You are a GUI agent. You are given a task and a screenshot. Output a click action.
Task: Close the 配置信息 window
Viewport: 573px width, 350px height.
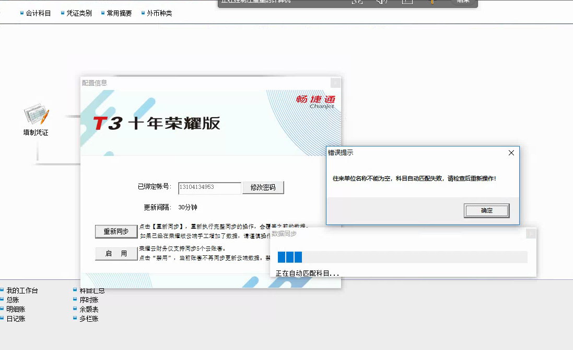point(335,83)
